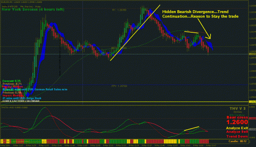
Task: Select the 'Forecast: 0.3%' news value
Action: [11, 81]
